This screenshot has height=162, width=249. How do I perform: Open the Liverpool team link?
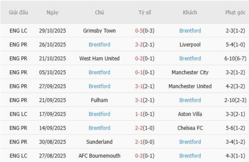[x=190, y=45]
